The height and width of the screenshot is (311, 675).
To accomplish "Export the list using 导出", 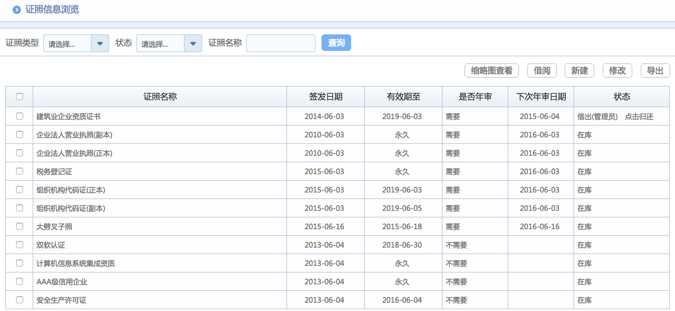I will [655, 70].
